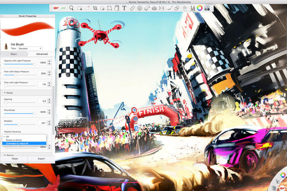287x191 pixels.
Task: Select the Distort tool
Action: tap(109, 8)
